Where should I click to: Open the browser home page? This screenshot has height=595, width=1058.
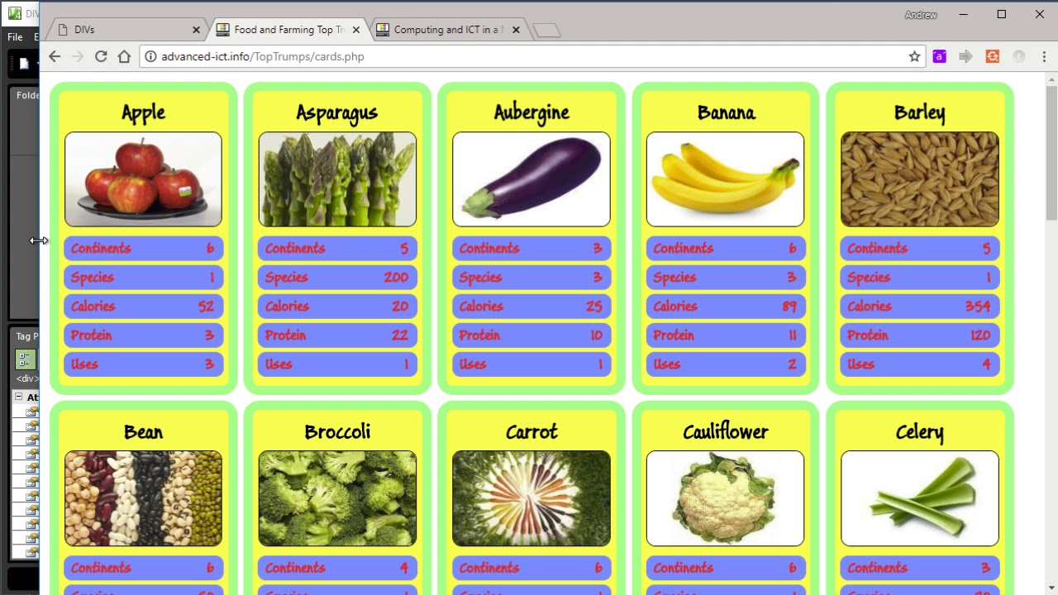pyautogui.click(x=124, y=56)
